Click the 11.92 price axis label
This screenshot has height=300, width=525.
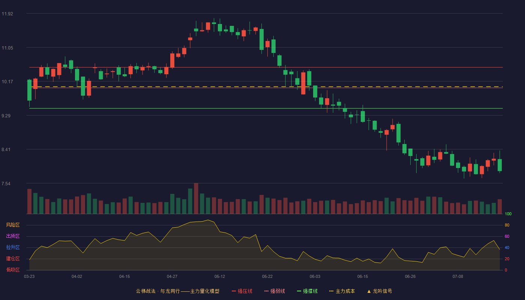pos(7,14)
